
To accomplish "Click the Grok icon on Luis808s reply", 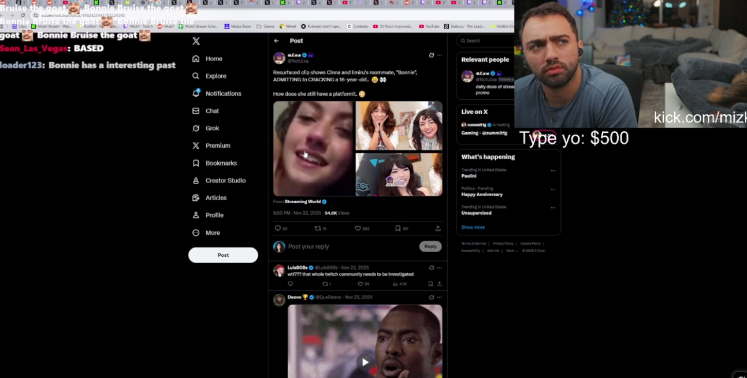I will (x=432, y=268).
